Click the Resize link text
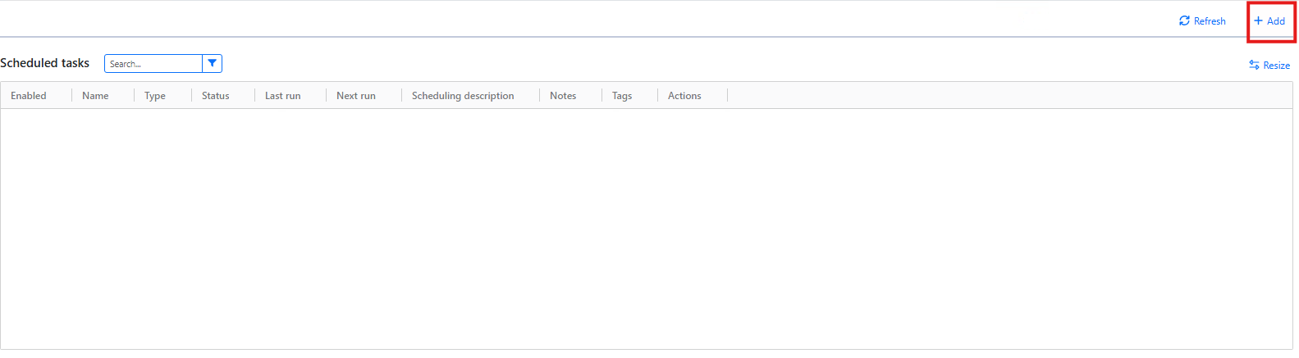Screen dimensions: 1299x358 [x=1276, y=66]
